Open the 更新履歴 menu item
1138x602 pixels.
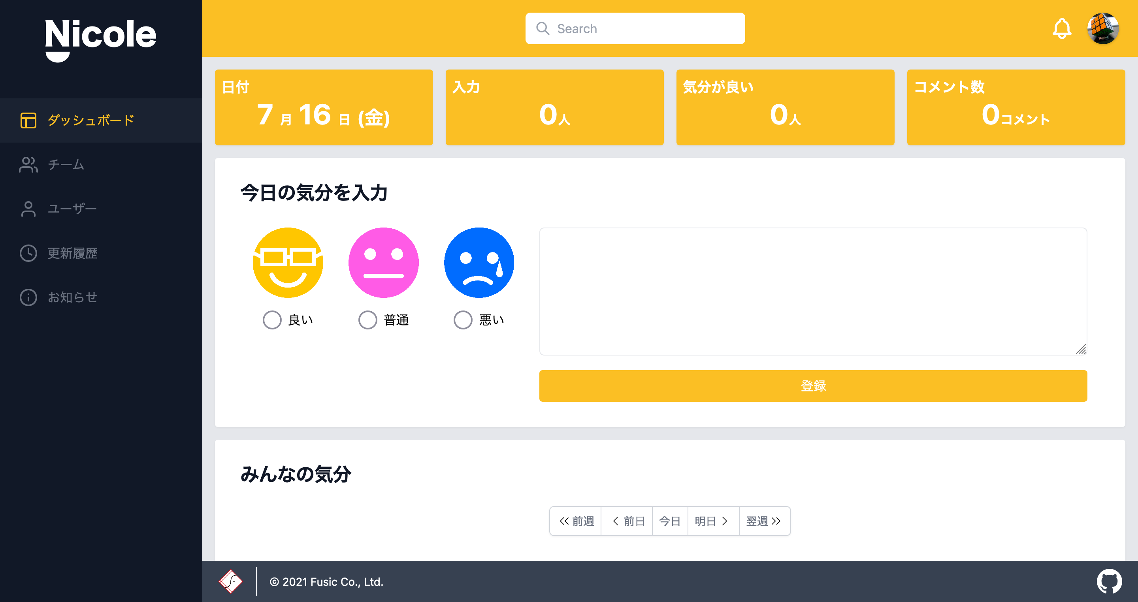[72, 253]
